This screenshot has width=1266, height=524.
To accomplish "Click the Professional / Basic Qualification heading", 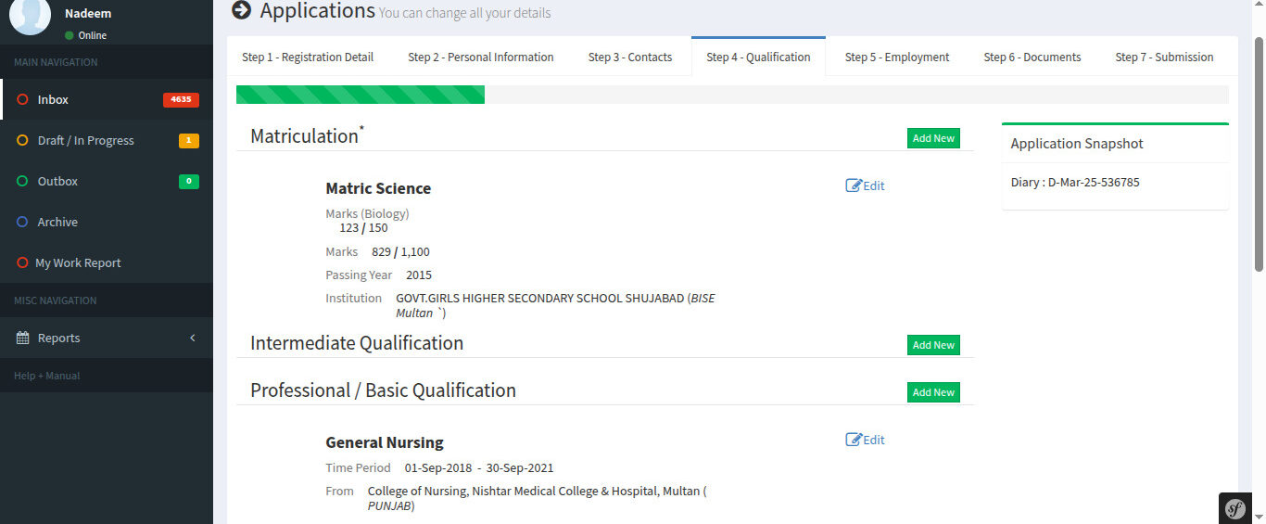I will coord(383,390).
